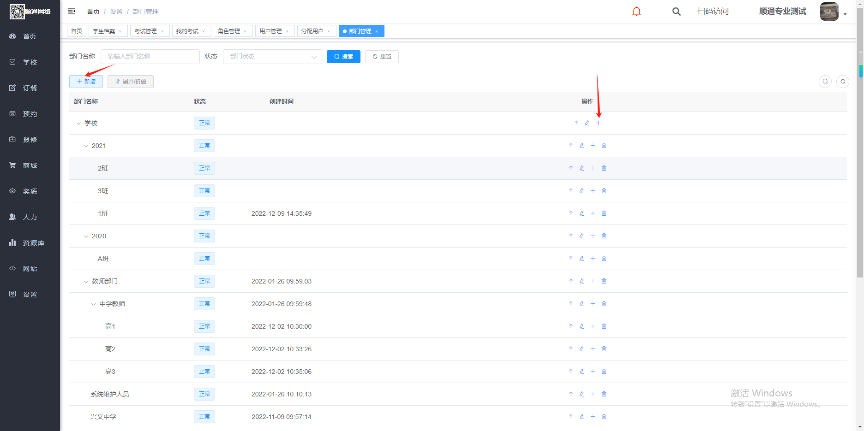864x431 pixels.
Task: Toggle the circular show/hide search icon
Action: pyautogui.click(x=825, y=82)
